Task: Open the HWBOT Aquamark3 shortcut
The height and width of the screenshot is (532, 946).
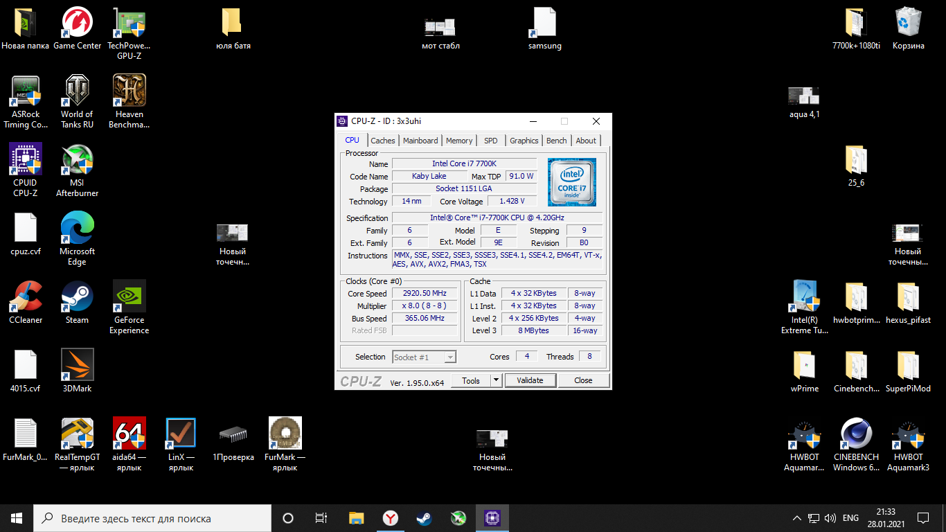Action: tap(908, 445)
